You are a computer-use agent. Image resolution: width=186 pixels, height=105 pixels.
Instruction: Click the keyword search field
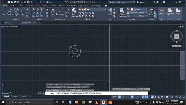pos(120,2)
